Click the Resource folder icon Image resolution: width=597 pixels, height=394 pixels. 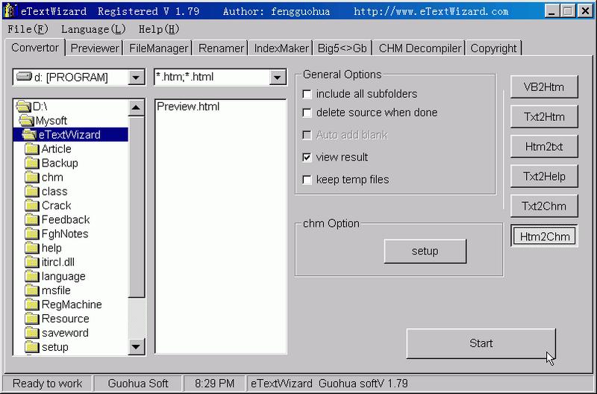point(32,318)
